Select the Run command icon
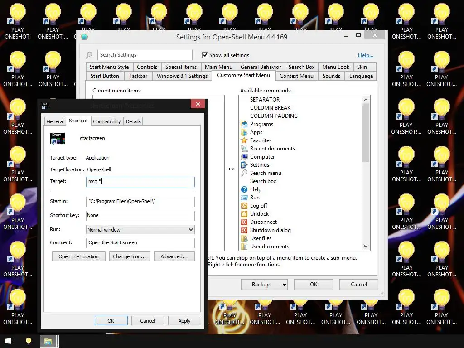This screenshot has width=464, height=348. coord(244,198)
